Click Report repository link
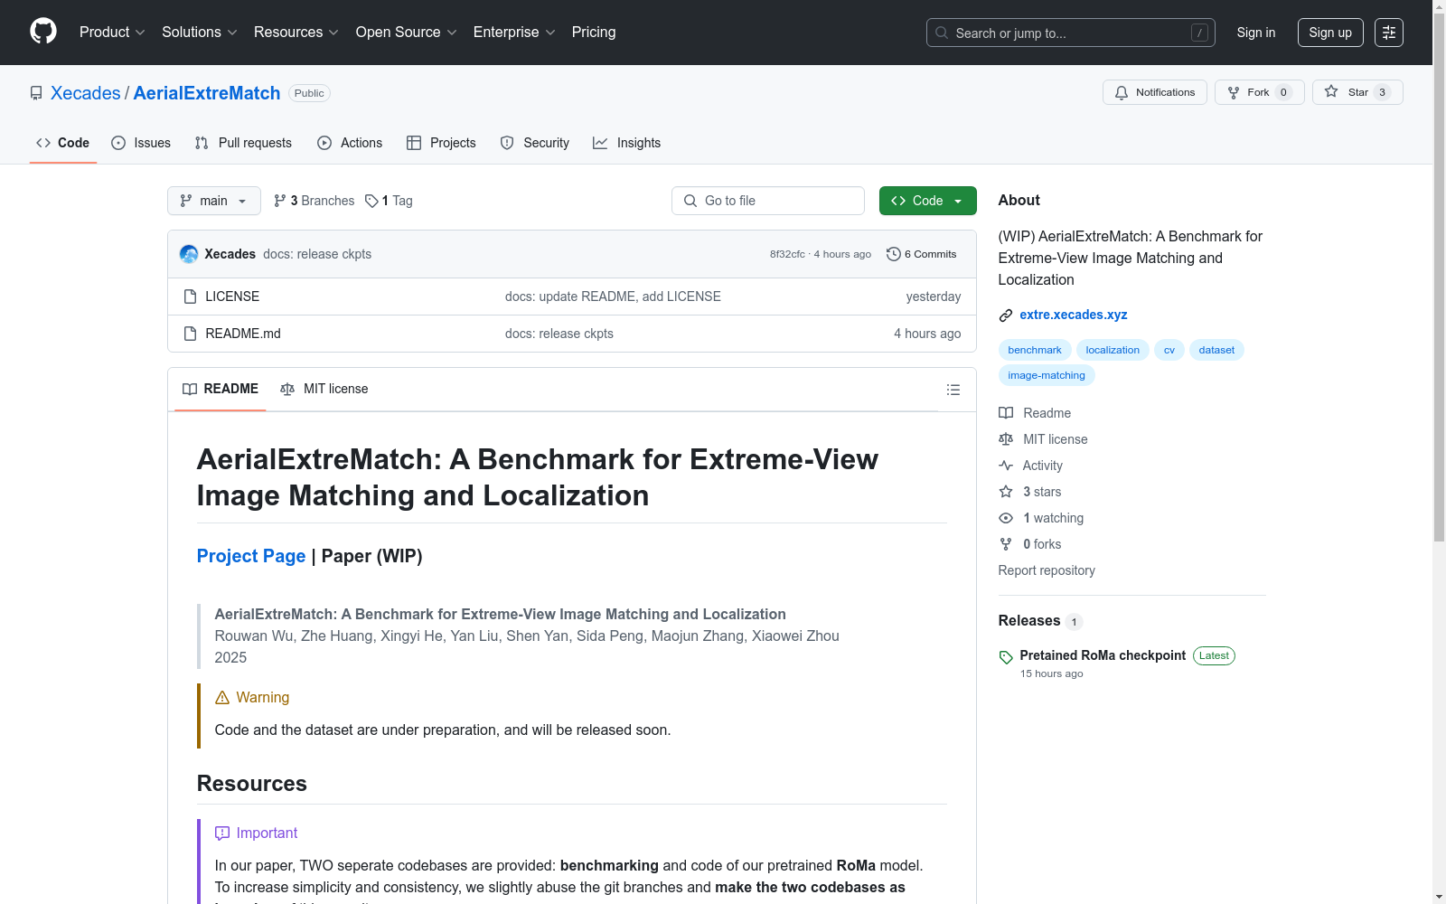The width and height of the screenshot is (1446, 904). click(1047, 570)
